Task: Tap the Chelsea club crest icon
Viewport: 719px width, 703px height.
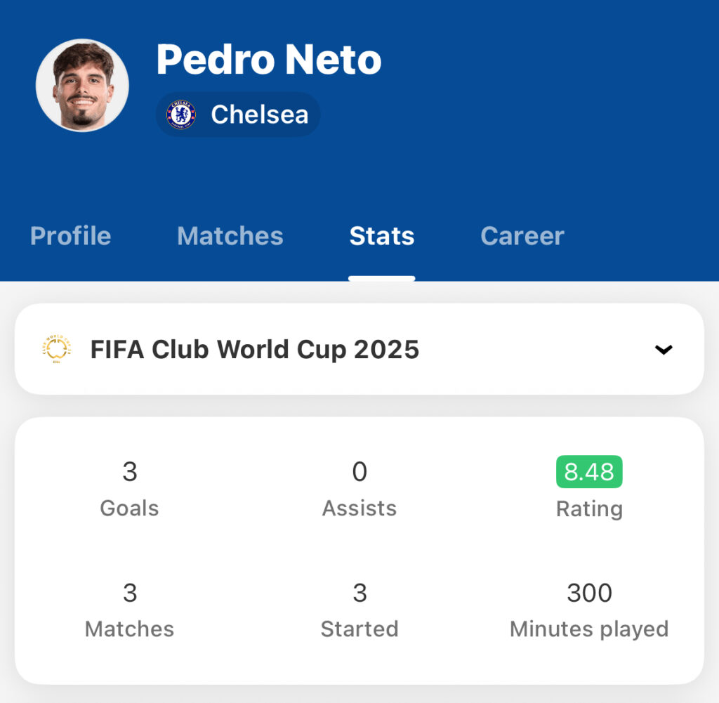Action: tap(181, 114)
